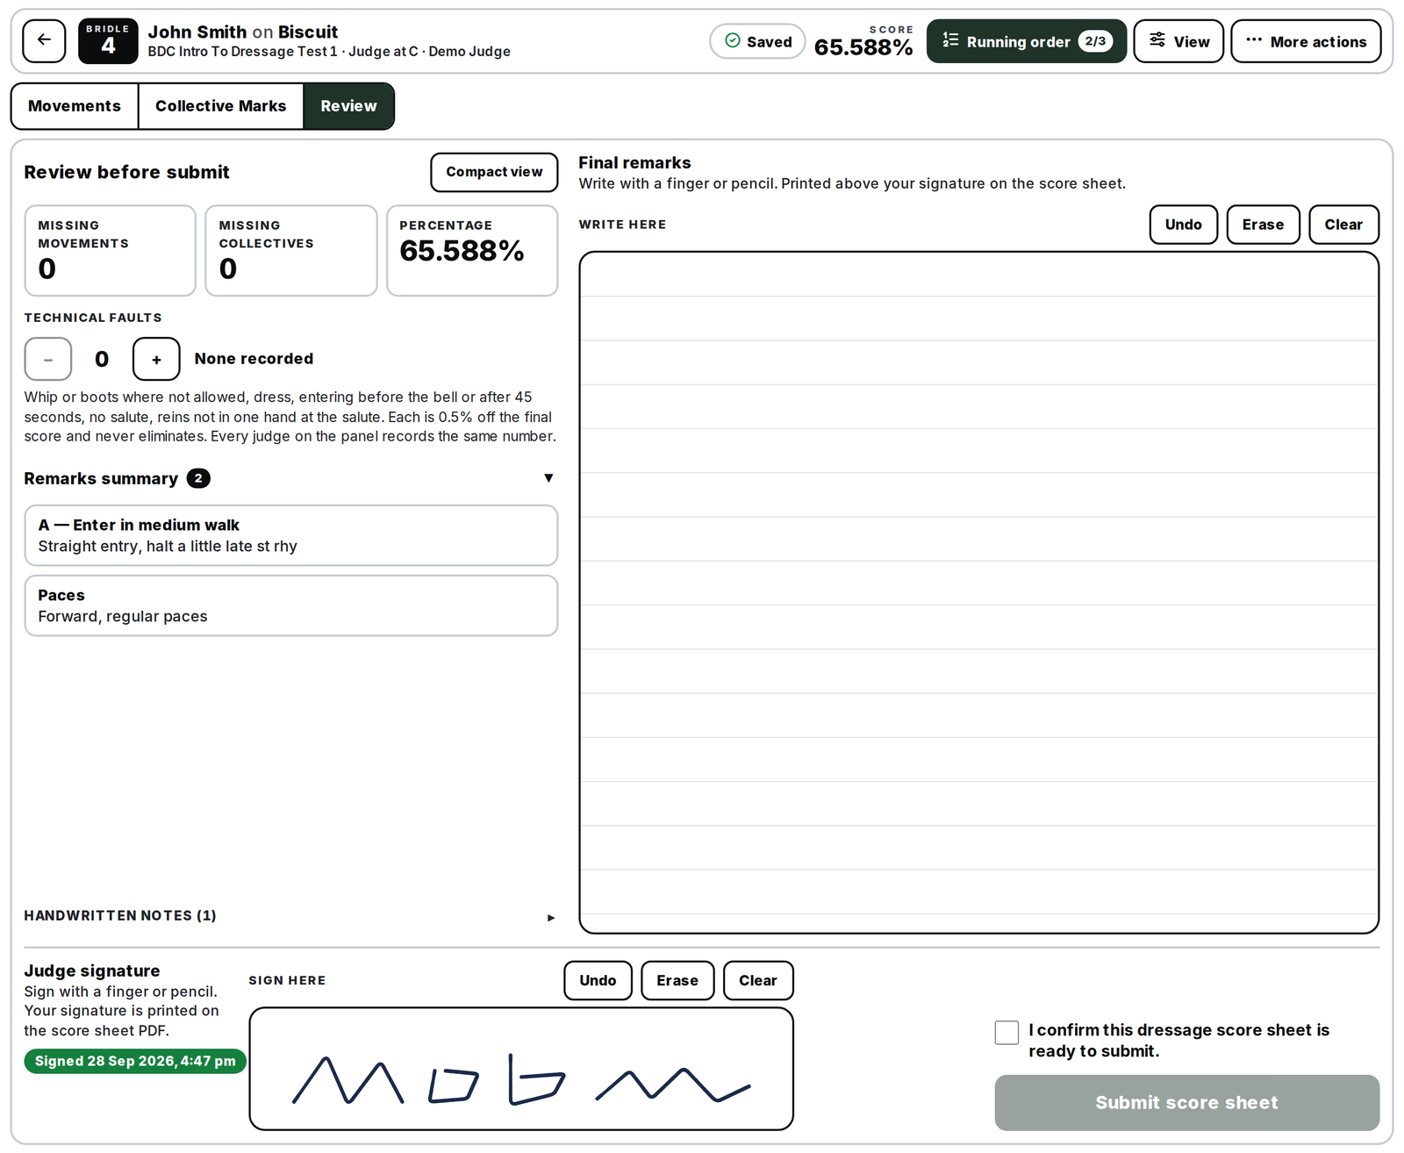
Task: Click the Remarks summary count badge
Action: 198,478
